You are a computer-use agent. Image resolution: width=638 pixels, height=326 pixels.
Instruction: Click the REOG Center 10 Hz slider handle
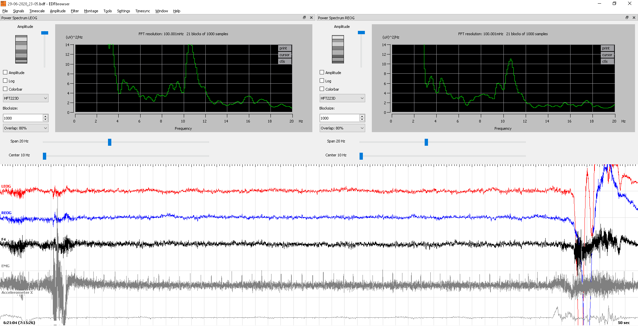[361, 156]
